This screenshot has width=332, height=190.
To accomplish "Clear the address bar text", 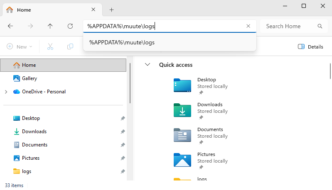I will point(248,26).
